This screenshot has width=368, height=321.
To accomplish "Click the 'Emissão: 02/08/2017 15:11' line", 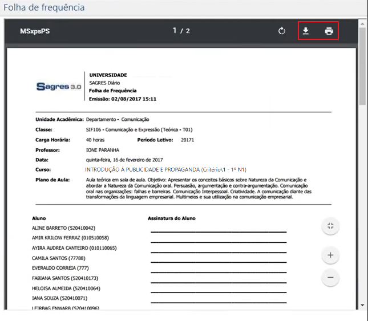I will click(x=123, y=99).
